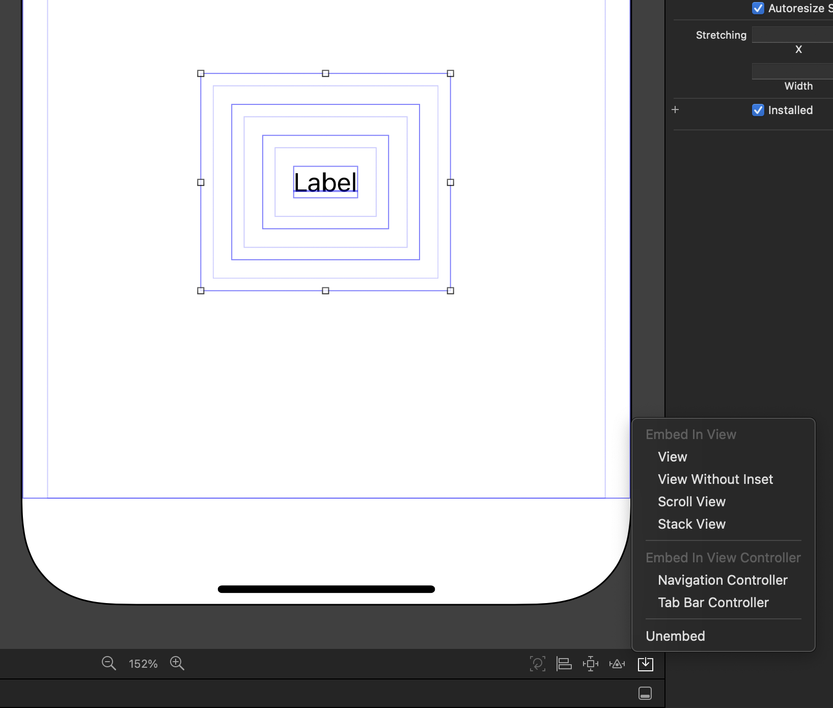This screenshot has width=833, height=708.
Task: Toggle the debug area panel icon
Action: point(645,693)
